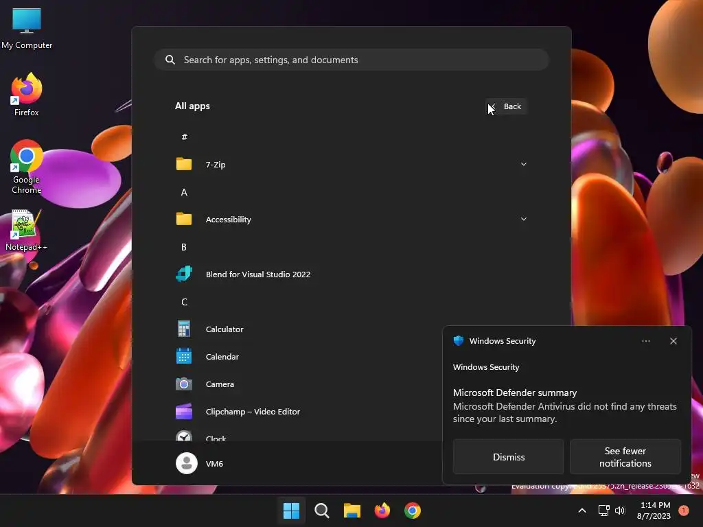The height and width of the screenshot is (527, 703).
Task: Click the VM6 user avatar icon
Action: pos(187,463)
